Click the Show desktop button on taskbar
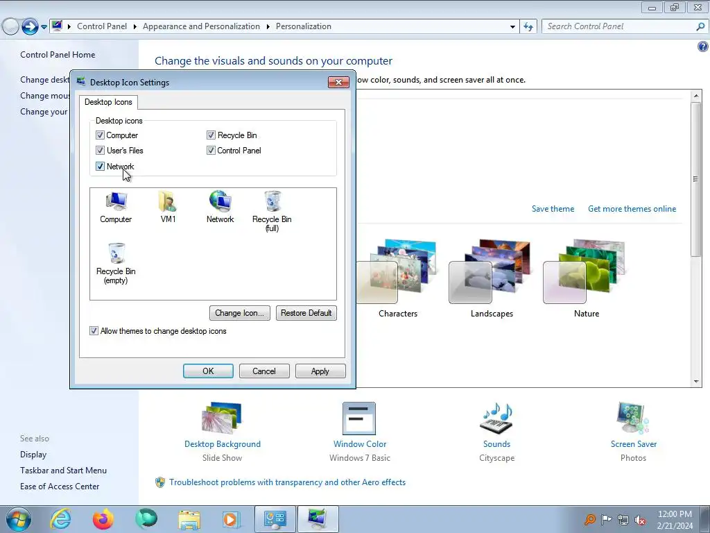The height and width of the screenshot is (533, 710). pos(705,519)
